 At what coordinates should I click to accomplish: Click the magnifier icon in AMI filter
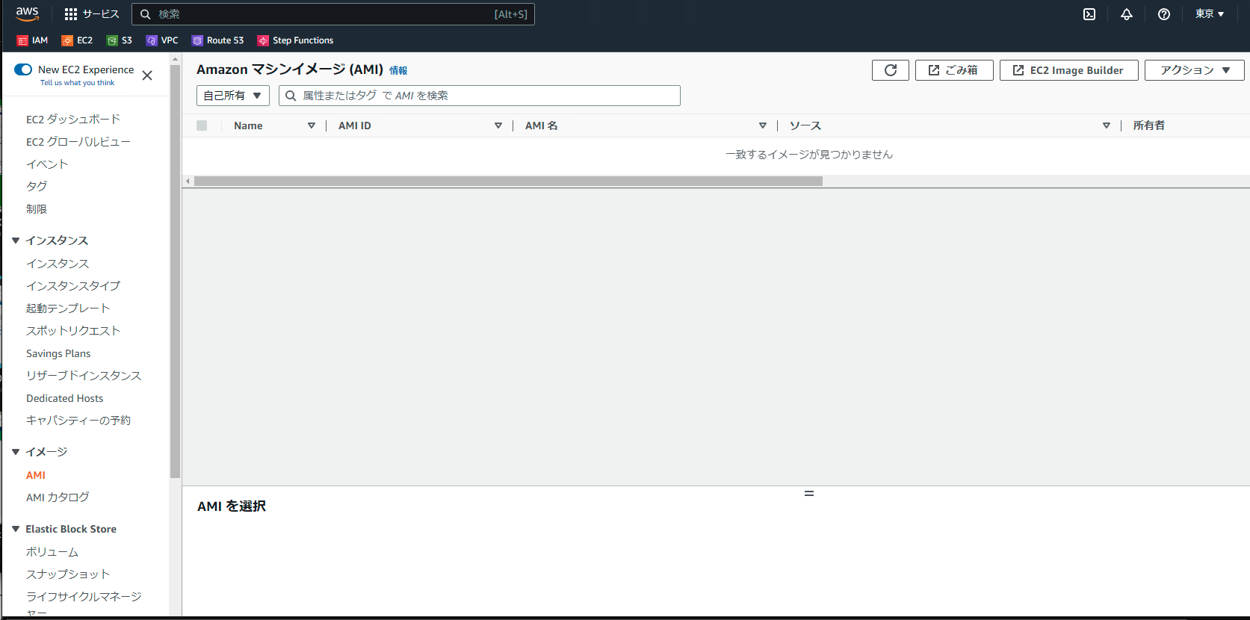291,96
